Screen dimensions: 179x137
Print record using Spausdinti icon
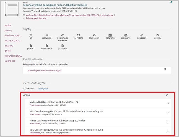point(94,35)
